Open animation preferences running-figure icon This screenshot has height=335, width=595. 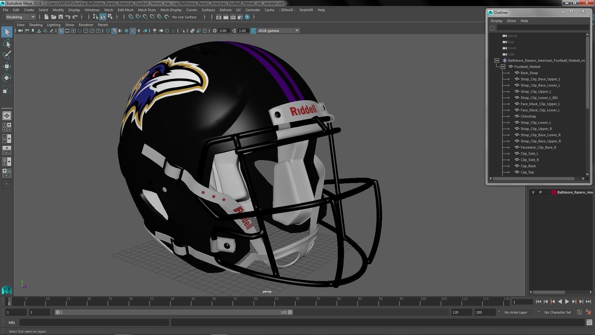(x=588, y=312)
